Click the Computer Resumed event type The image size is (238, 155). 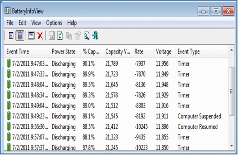[198, 127]
